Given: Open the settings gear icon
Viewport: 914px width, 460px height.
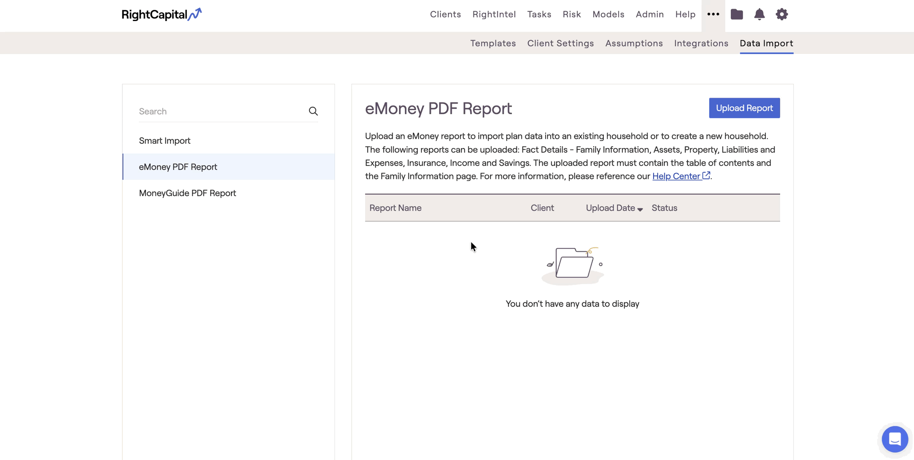Looking at the screenshot, I should [781, 15].
